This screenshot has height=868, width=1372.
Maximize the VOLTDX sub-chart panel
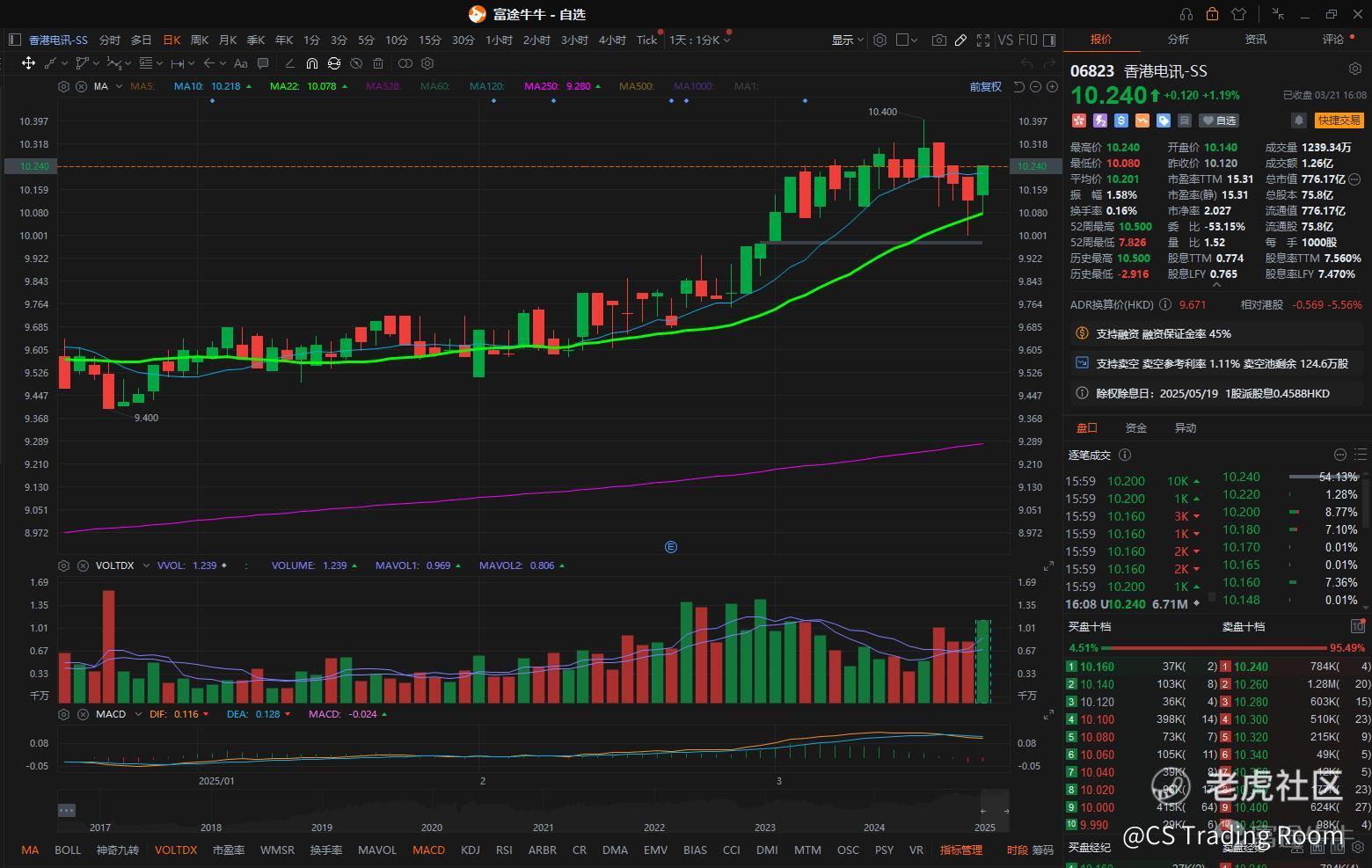1048,565
